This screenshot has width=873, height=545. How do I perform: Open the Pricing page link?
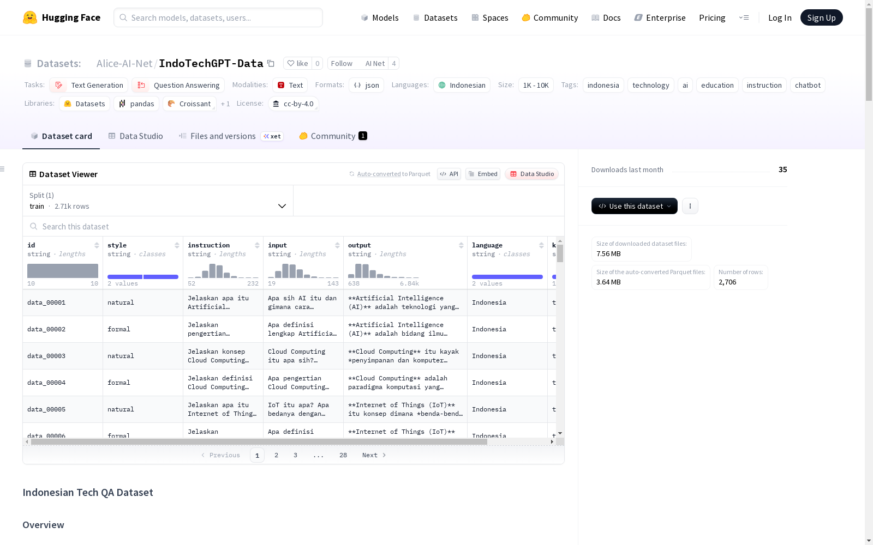pos(712,17)
